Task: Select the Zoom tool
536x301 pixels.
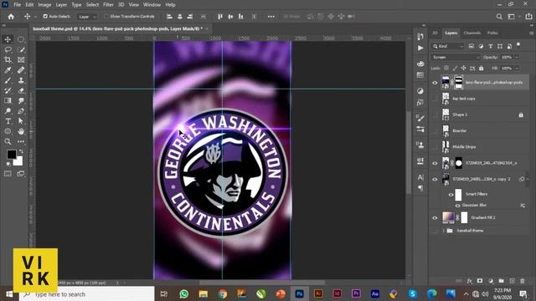Action: click(x=8, y=141)
